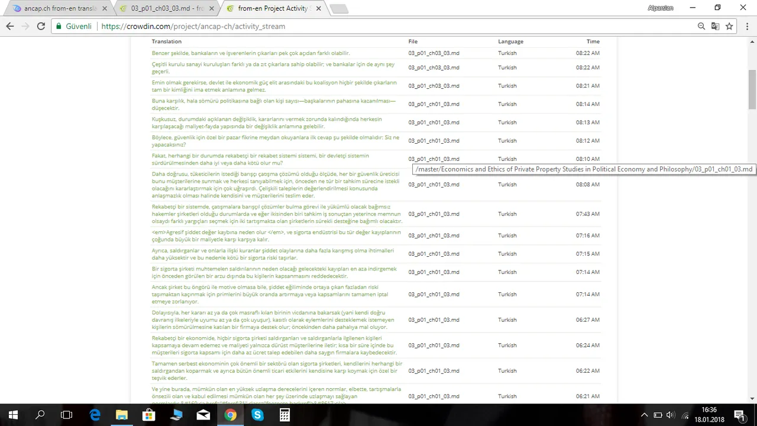Open Skype from the taskbar
The height and width of the screenshot is (426, 757).
[257, 415]
